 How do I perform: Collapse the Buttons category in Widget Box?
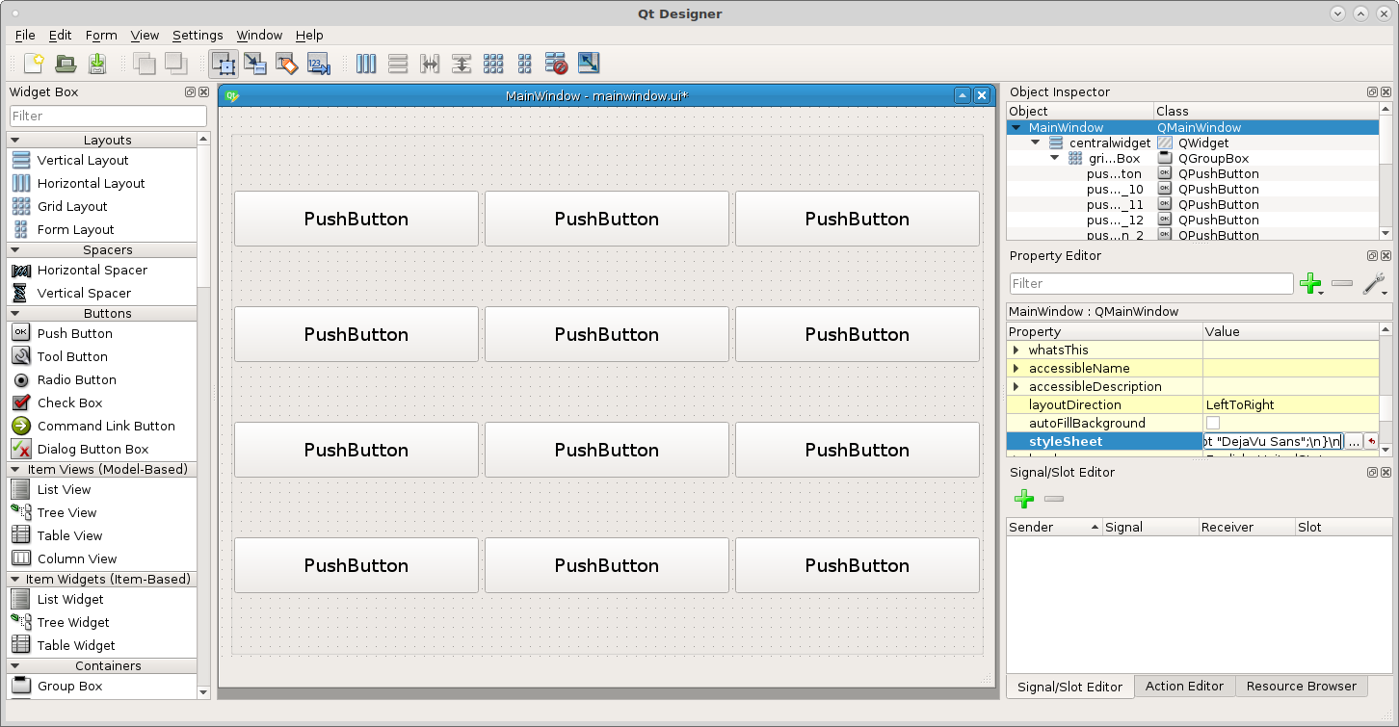click(16, 313)
